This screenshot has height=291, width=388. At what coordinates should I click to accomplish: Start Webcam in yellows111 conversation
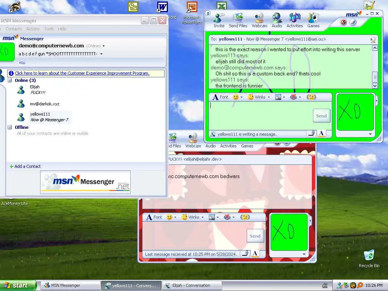click(x=259, y=20)
